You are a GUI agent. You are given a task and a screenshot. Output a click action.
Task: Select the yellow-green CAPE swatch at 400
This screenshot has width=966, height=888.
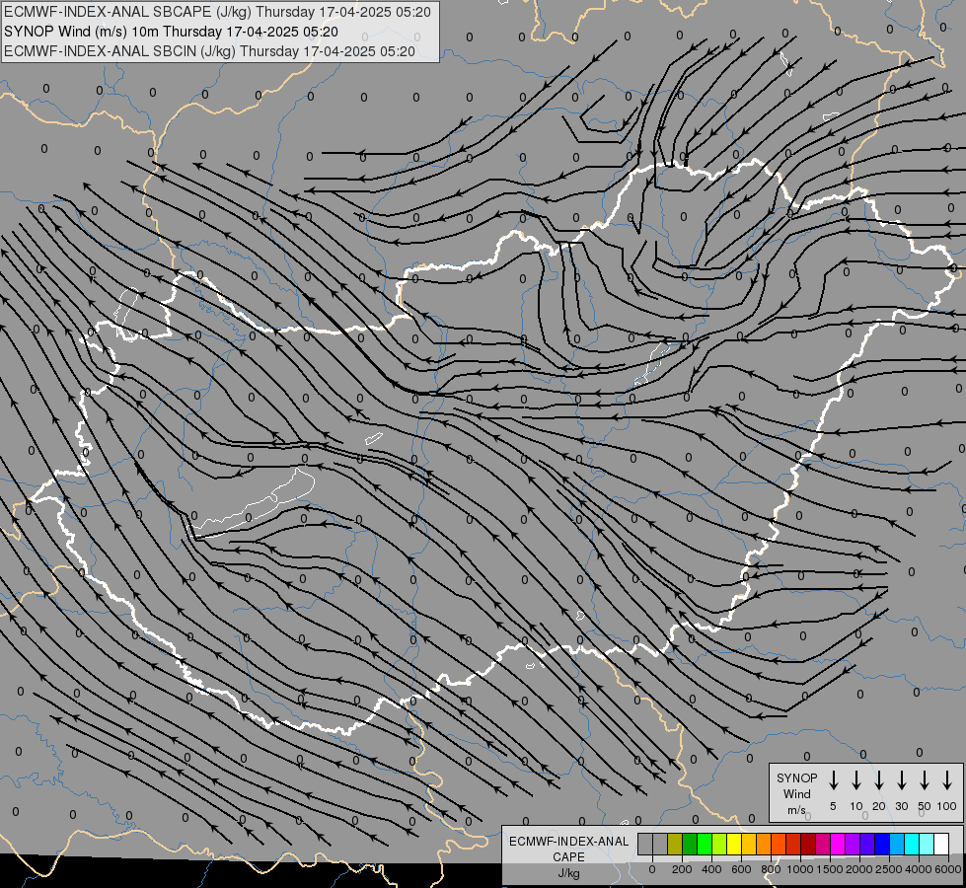click(x=719, y=844)
